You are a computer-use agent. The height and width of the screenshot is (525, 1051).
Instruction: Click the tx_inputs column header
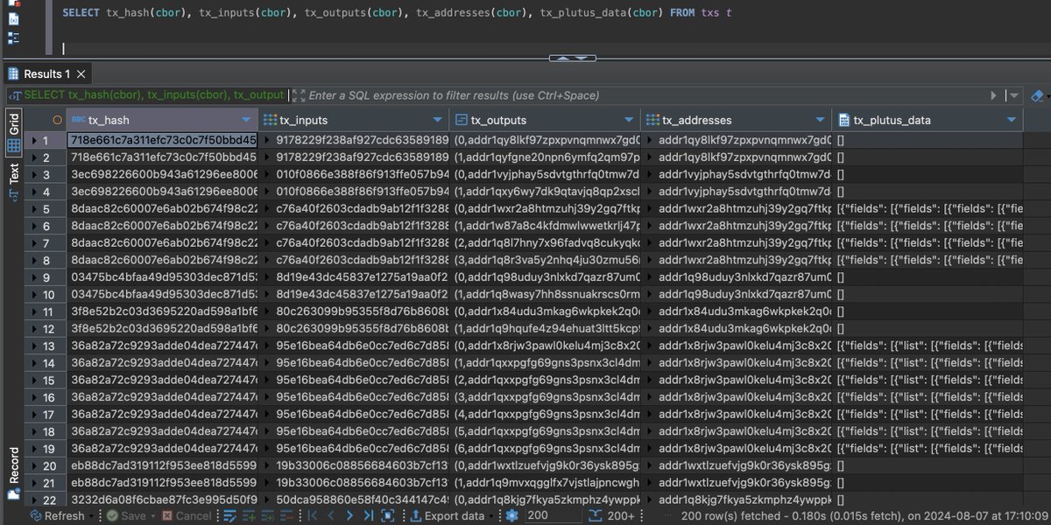354,120
